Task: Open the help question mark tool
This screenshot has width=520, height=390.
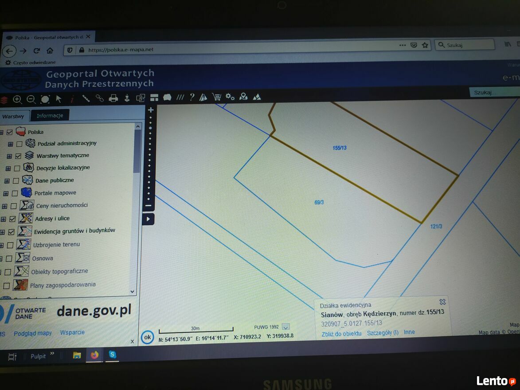Action: click(x=192, y=97)
